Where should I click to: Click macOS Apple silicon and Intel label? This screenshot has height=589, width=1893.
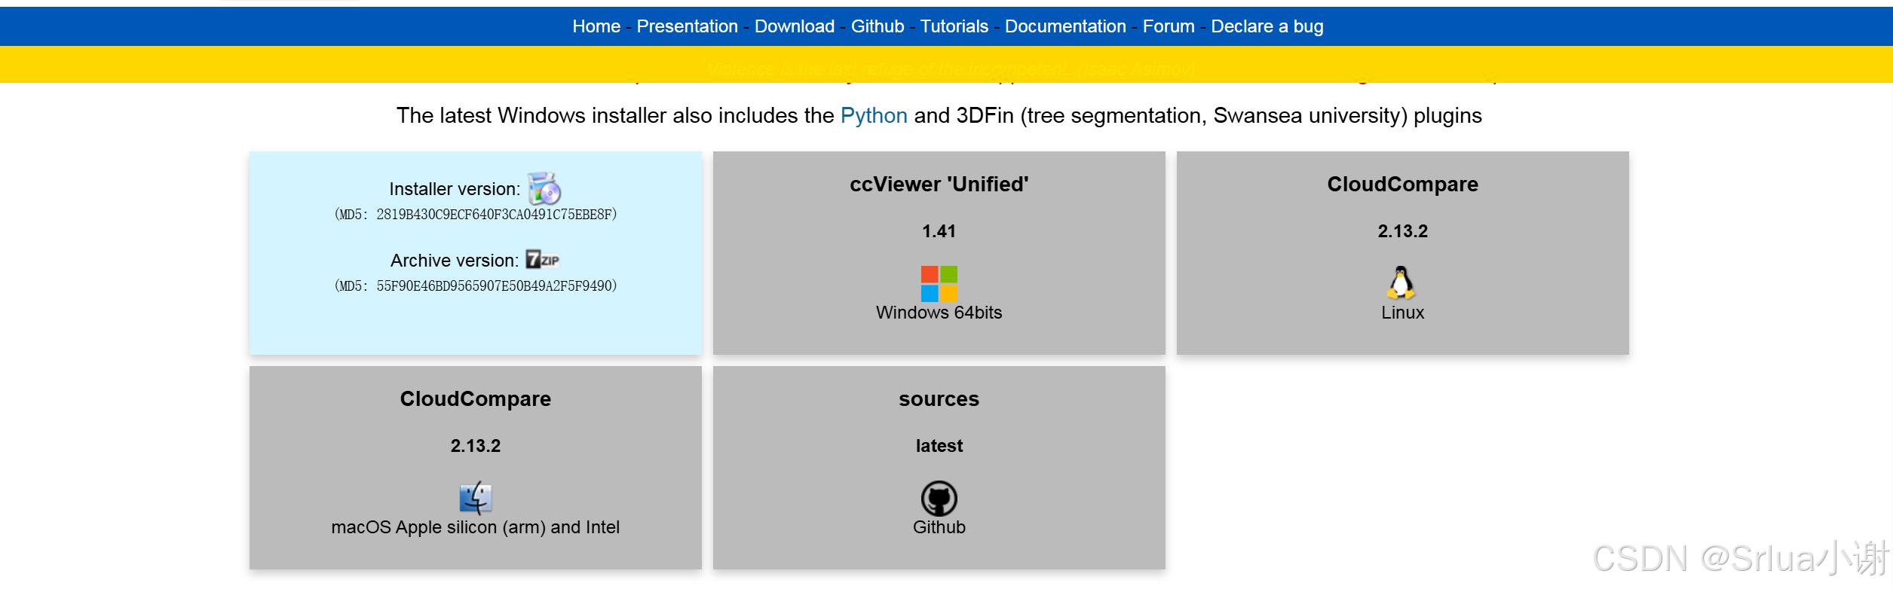pyautogui.click(x=475, y=527)
